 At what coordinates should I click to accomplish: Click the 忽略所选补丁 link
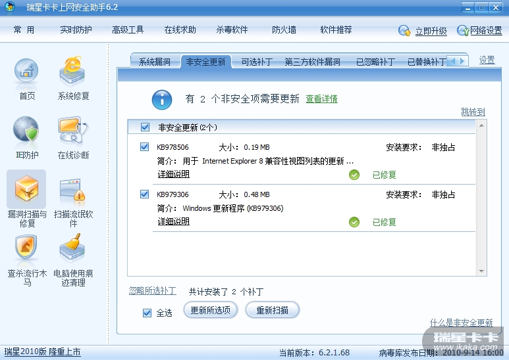[x=153, y=290]
